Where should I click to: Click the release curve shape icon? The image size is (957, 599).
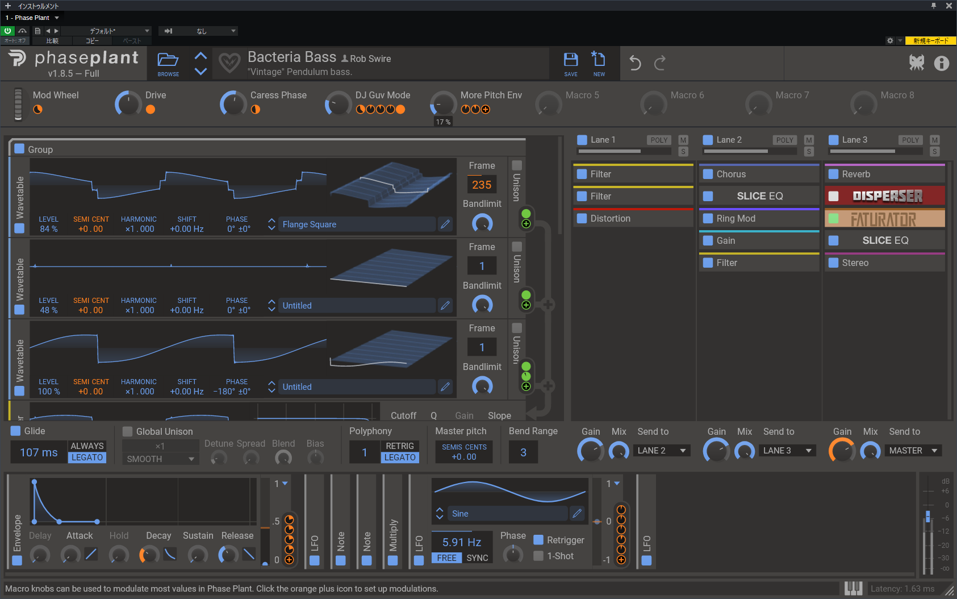coord(249,554)
